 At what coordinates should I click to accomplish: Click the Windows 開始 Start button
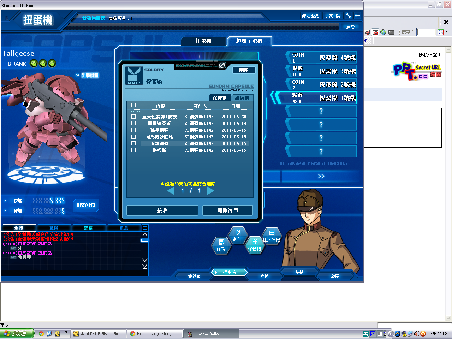tap(17, 333)
